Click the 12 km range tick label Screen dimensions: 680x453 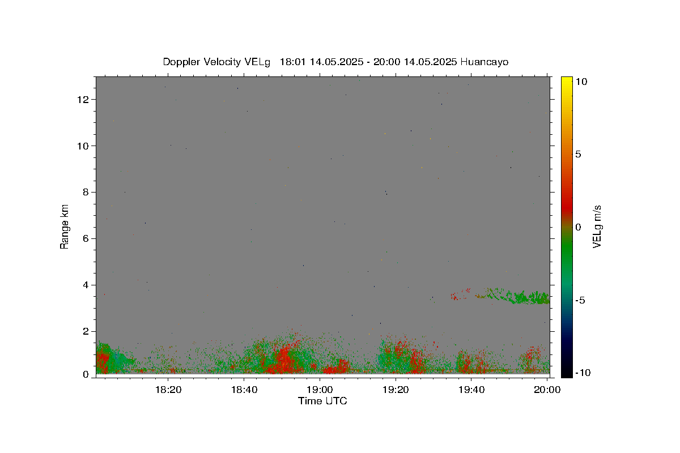coord(84,100)
